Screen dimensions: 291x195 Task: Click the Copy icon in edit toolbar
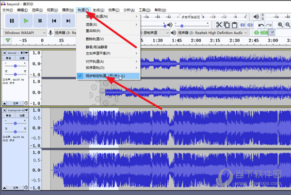point(226,25)
